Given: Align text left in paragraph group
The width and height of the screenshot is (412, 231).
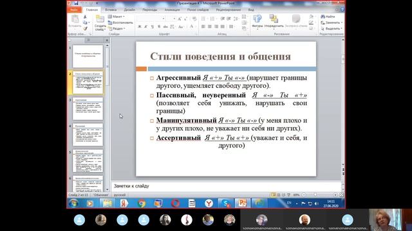Looking at the screenshot, I should coord(203,27).
